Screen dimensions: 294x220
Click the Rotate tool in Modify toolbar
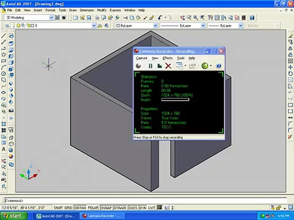(x=290, y=74)
